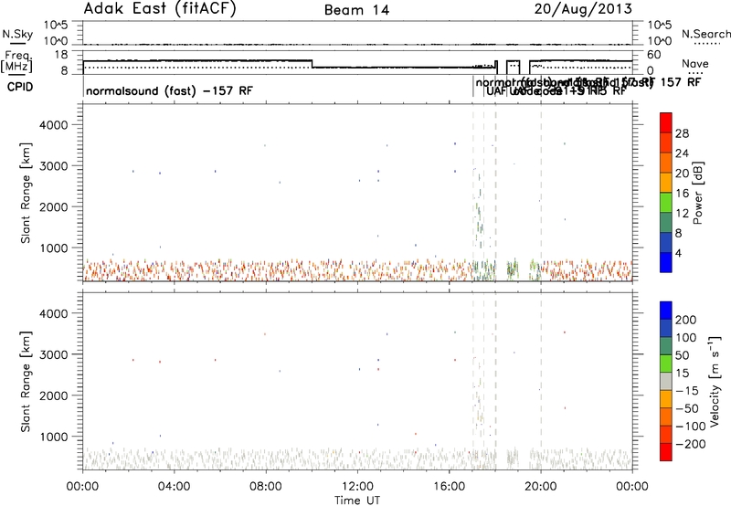Screen dimensions: 731x506
Task: Click the '08:00' time tick label
Action: click(x=266, y=487)
